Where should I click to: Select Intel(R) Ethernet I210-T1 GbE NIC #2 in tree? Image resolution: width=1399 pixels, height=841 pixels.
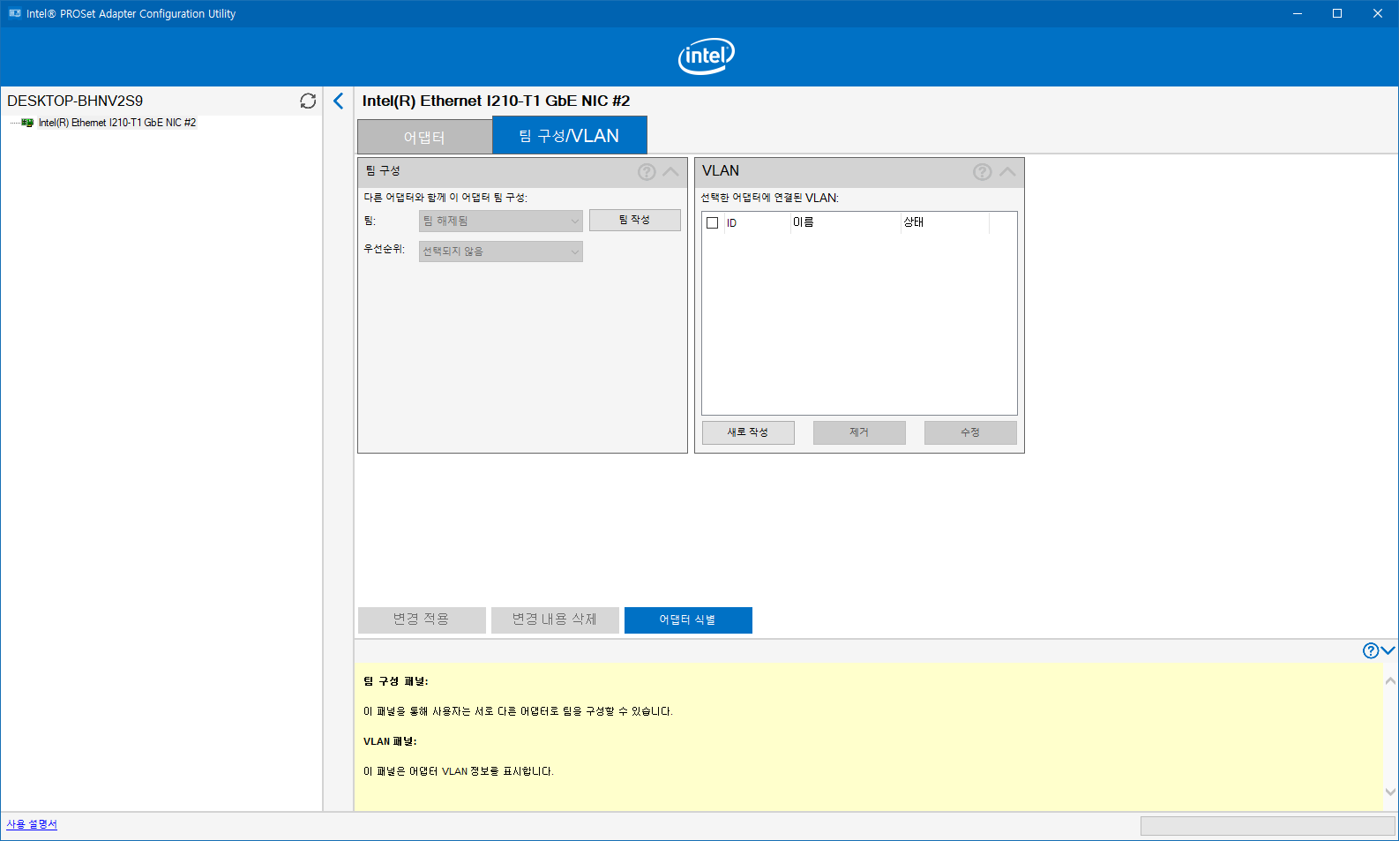117,123
